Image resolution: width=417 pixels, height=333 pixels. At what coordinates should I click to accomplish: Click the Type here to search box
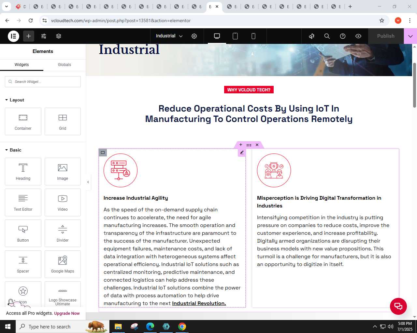62,326
